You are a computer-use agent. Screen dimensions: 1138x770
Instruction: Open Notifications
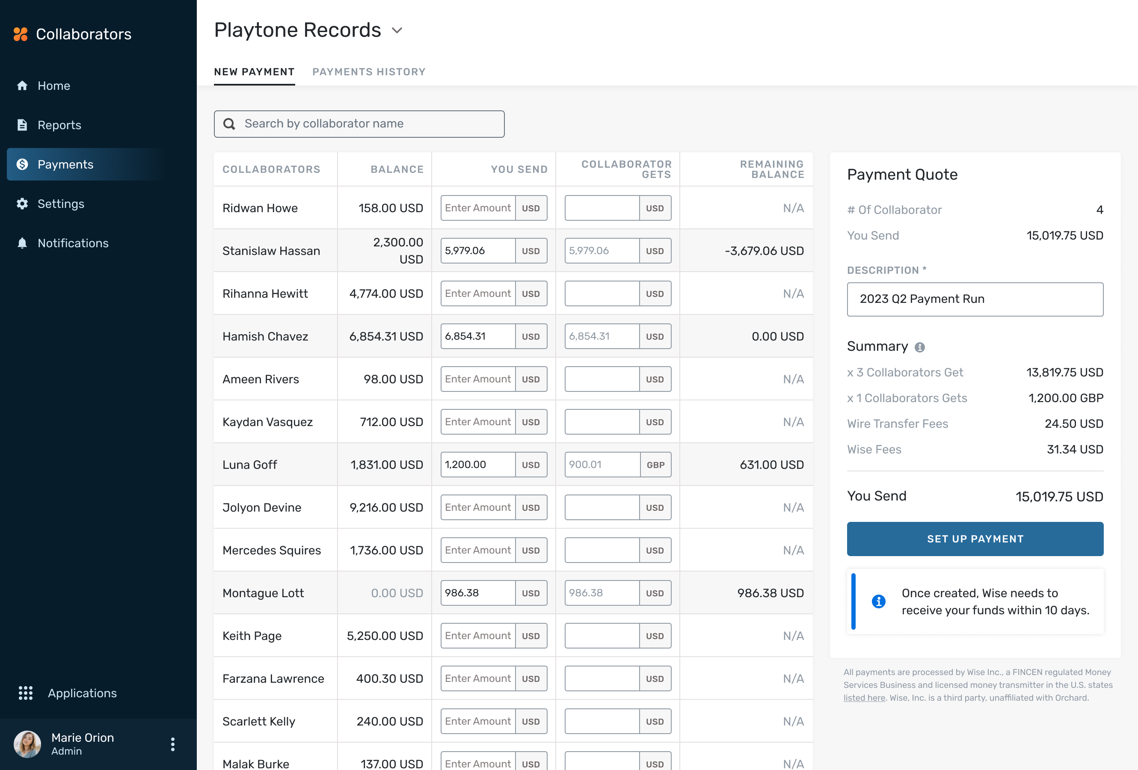click(x=73, y=243)
